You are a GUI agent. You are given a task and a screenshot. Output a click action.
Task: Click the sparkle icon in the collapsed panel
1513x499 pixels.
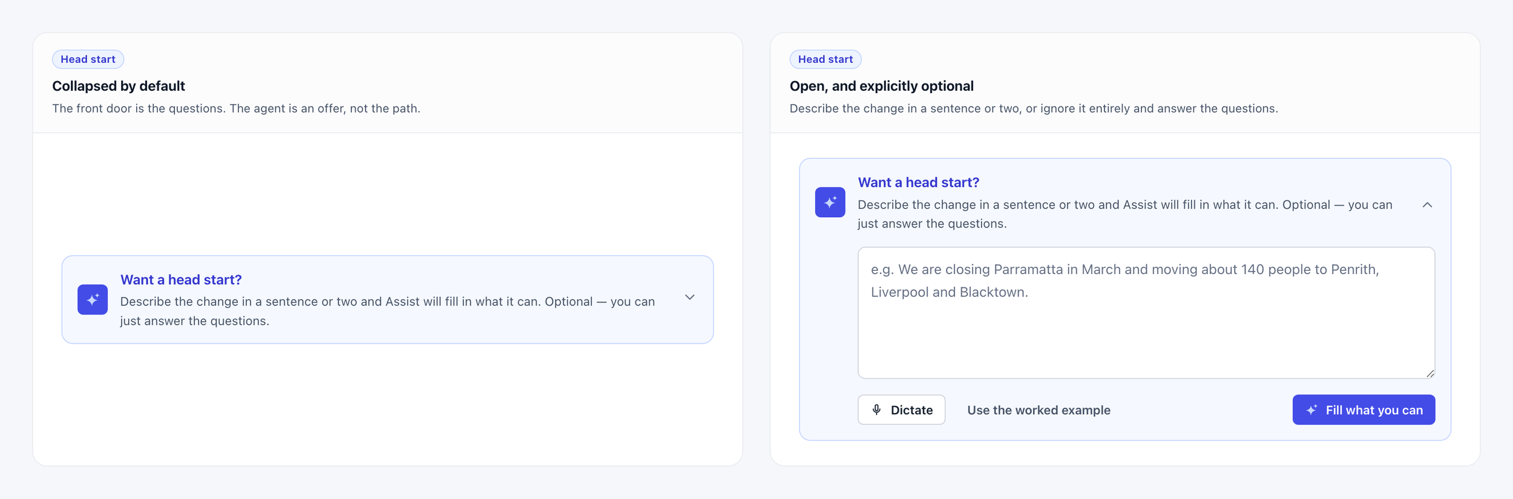coord(93,299)
